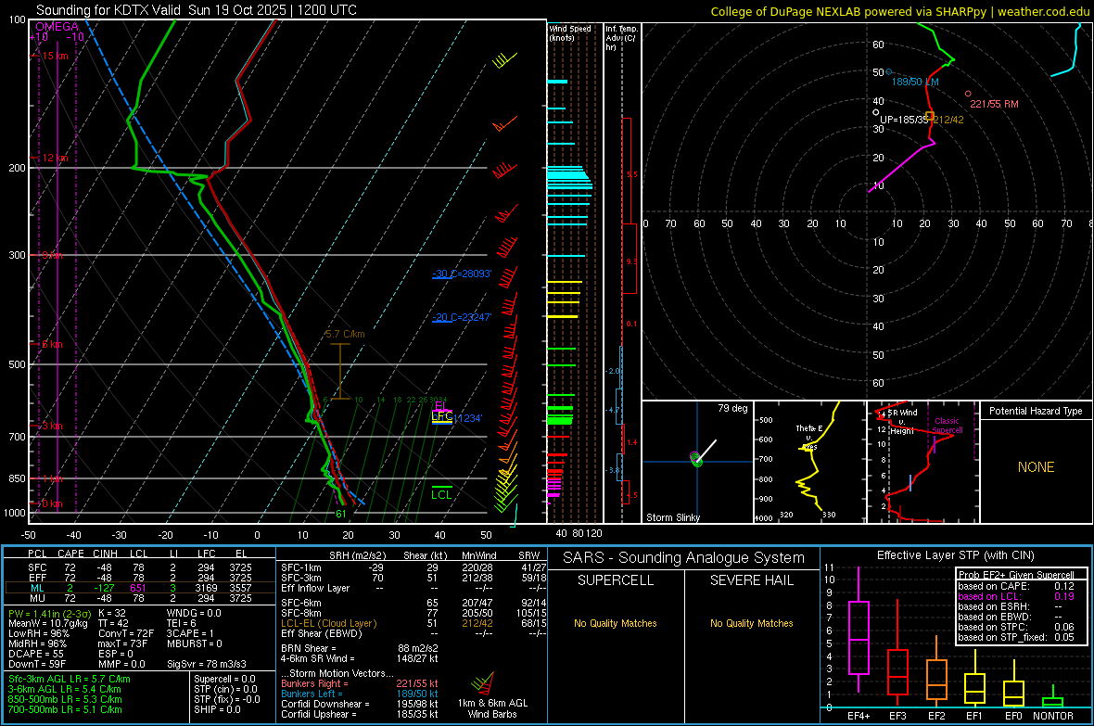Screen dimensions: 1094x726
Task: Click the MeanW = 10.7g/kg value
Action: point(47,623)
